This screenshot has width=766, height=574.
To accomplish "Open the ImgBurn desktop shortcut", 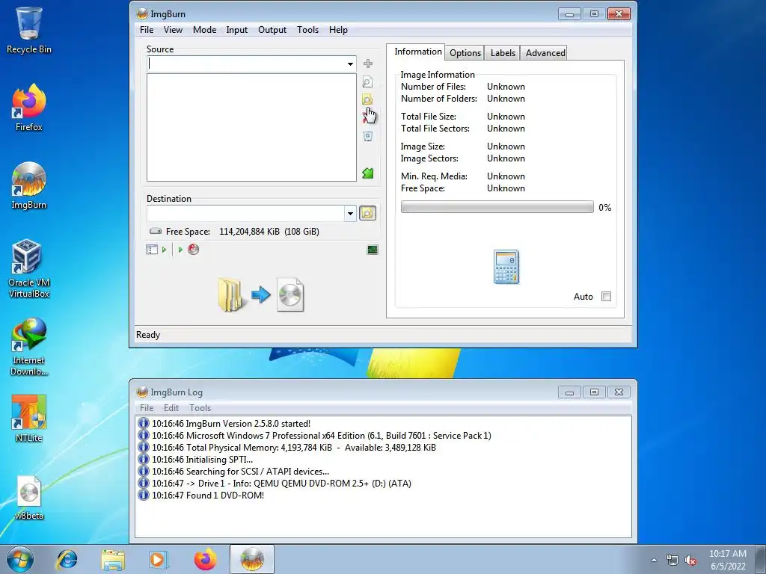I will click(x=29, y=185).
